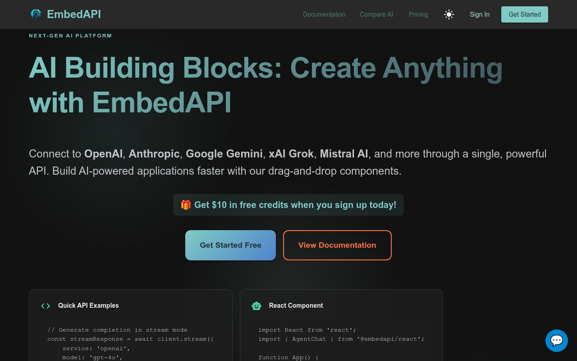577x361 pixels.
Task: Click the Sign In link
Action: (480, 14)
